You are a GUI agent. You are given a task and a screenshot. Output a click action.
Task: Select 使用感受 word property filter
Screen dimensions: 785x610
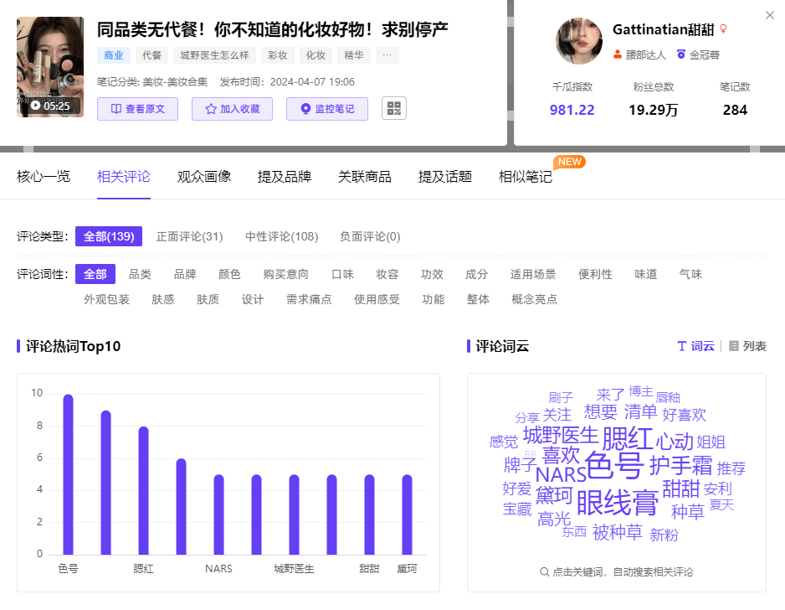click(x=377, y=299)
